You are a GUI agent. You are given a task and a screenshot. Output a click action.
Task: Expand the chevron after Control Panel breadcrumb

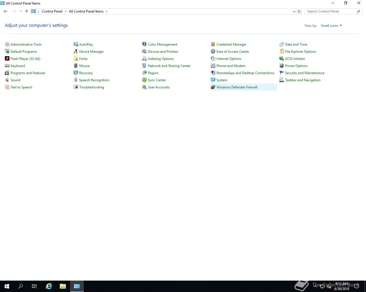66,11
